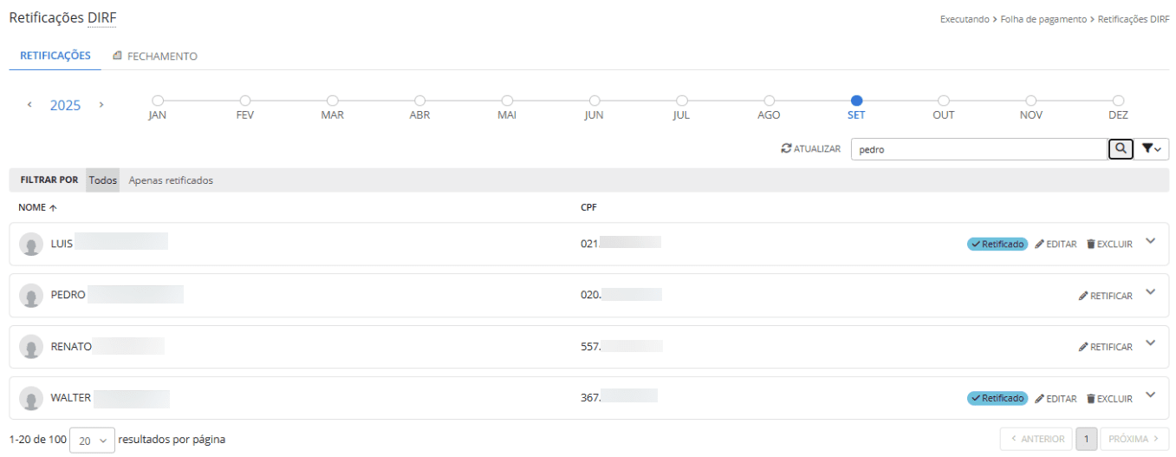Go to previous year arrow
Image resolution: width=1176 pixels, height=457 pixels.
pos(29,105)
